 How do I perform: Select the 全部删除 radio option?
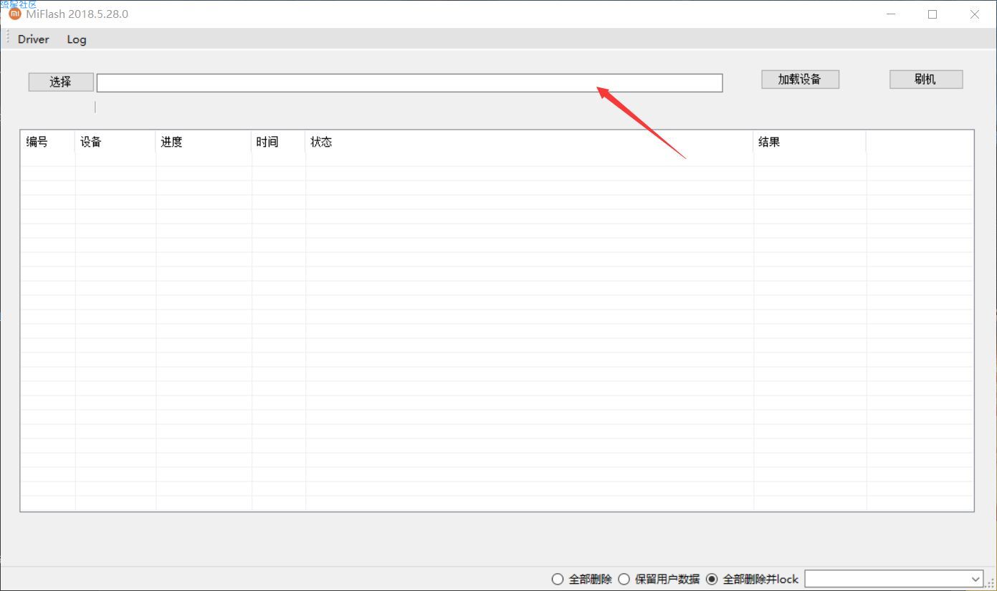pos(581,579)
